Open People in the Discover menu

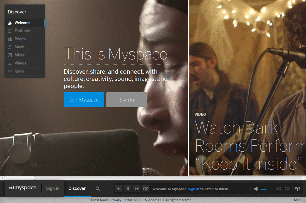[25, 39]
